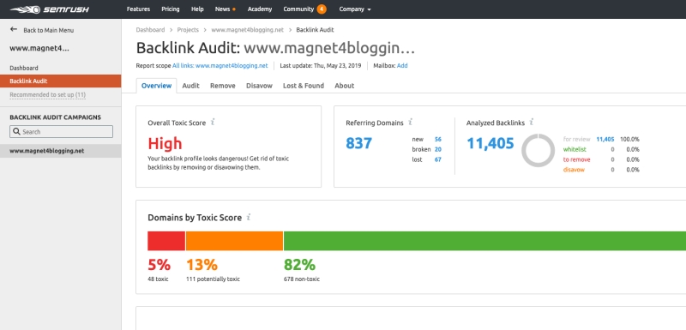Click Dashboard in the breadcrumb

point(151,30)
